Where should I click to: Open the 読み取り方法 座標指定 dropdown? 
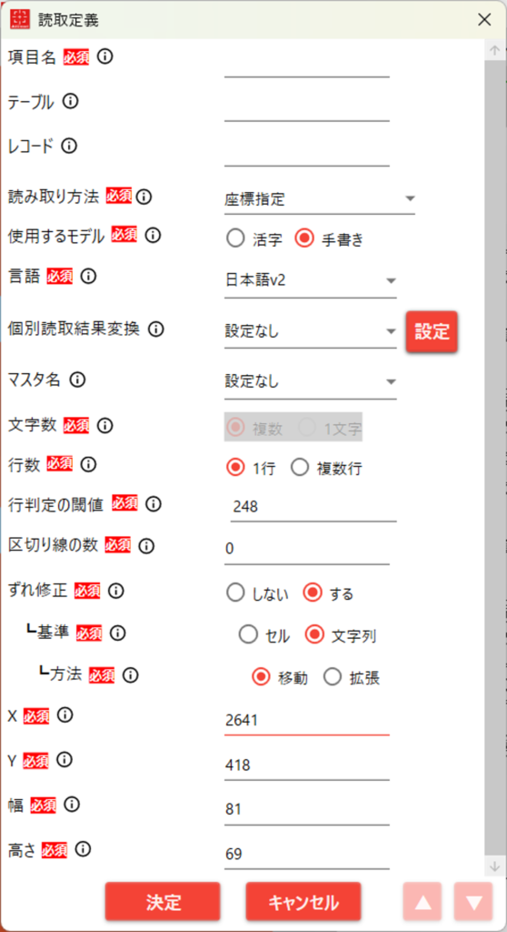(320, 199)
